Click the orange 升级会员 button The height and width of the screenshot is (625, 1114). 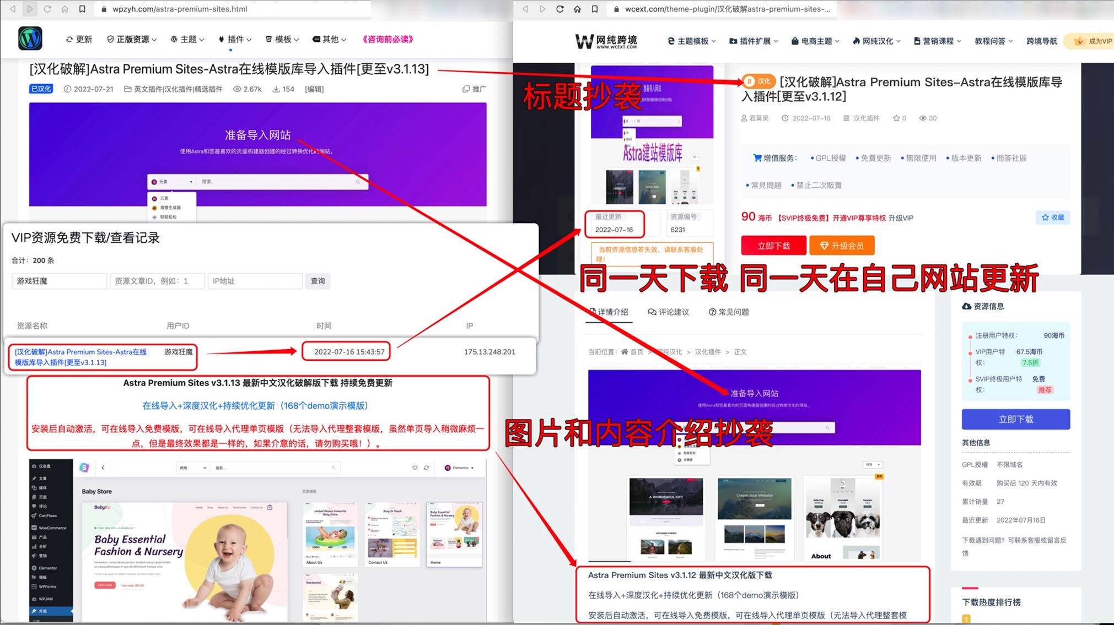click(842, 246)
